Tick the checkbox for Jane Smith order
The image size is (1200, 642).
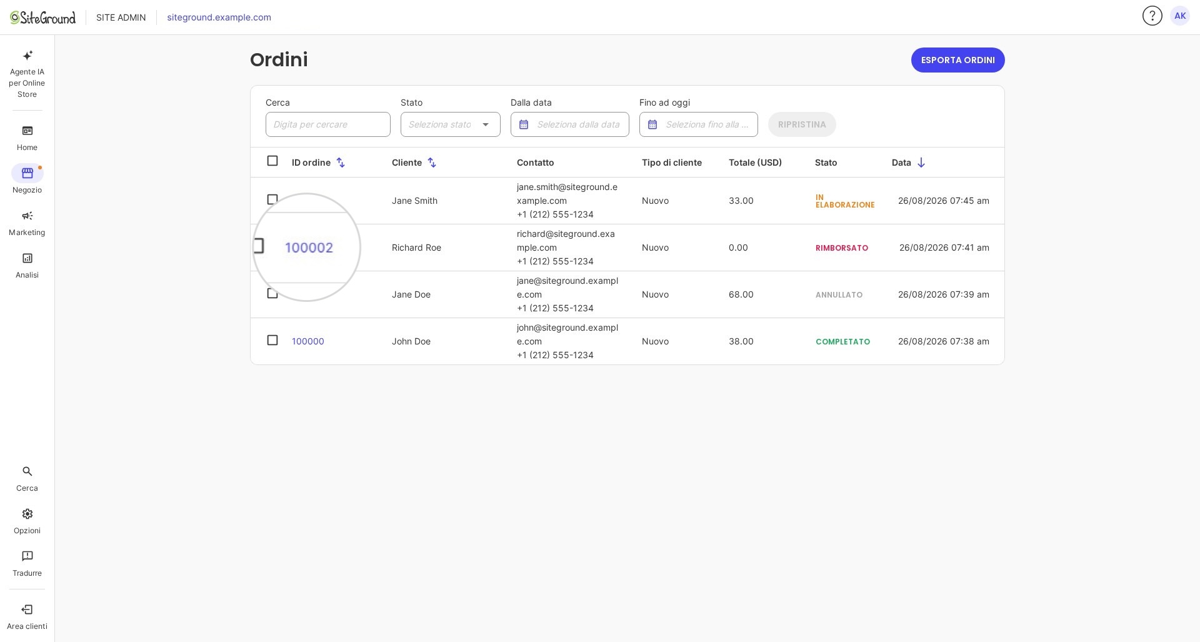click(272, 199)
